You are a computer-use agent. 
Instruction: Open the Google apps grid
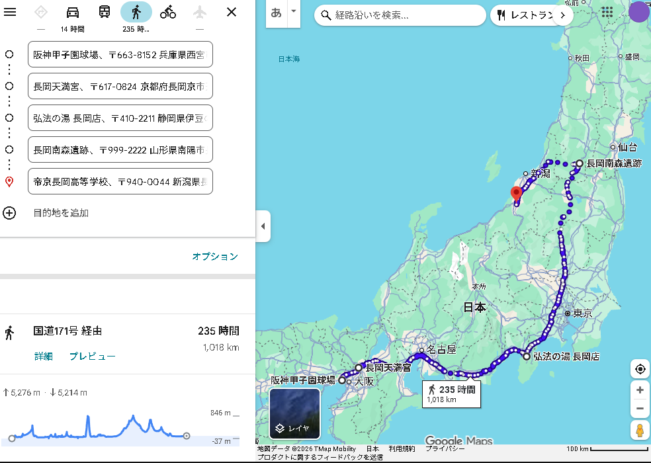607,13
